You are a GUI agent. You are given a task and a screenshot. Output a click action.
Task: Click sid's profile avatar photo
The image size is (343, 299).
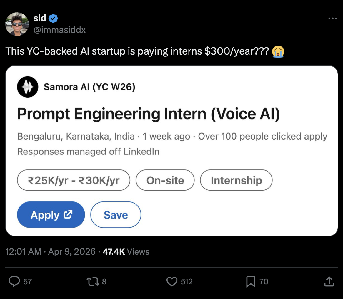(17, 24)
